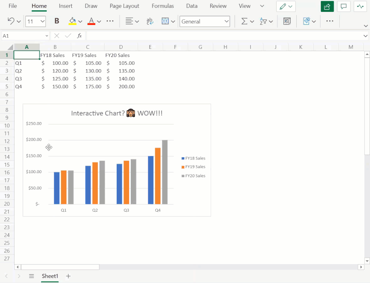Open the General number format dropdown
Screen dimensions: 370x283
pos(204,21)
